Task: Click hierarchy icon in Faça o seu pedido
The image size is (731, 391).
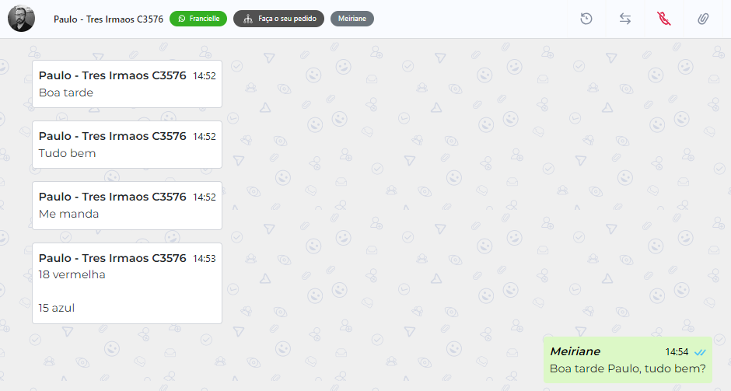Action: pyautogui.click(x=248, y=19)
